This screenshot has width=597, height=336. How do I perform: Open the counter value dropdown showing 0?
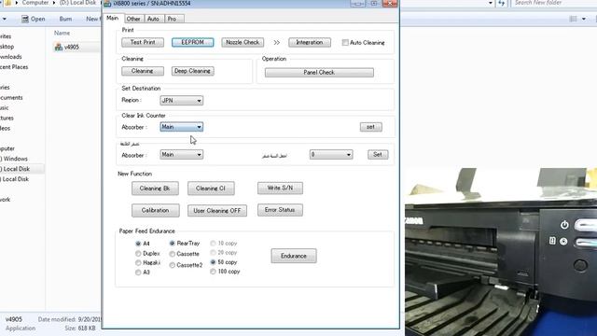331,155
